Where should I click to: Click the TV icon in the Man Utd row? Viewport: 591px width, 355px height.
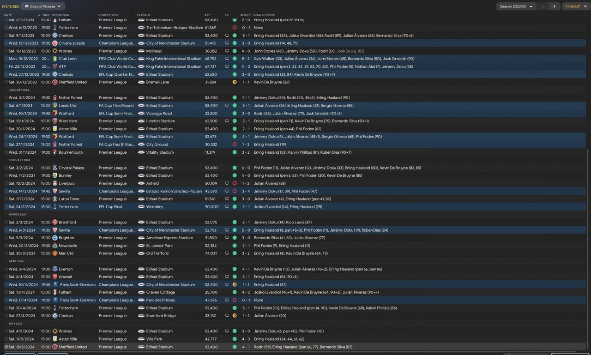[227, 253]
